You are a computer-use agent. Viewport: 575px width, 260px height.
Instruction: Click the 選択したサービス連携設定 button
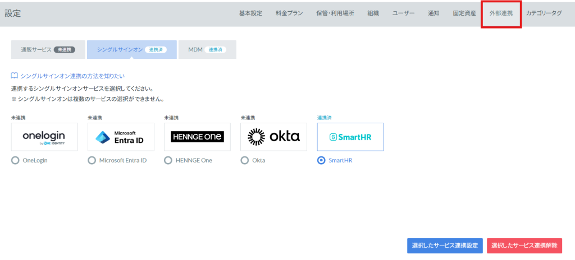pos(445,245)
